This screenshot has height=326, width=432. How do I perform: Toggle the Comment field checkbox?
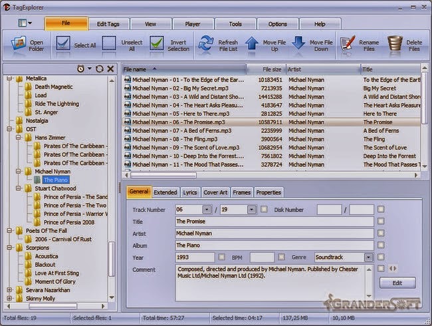381,268
